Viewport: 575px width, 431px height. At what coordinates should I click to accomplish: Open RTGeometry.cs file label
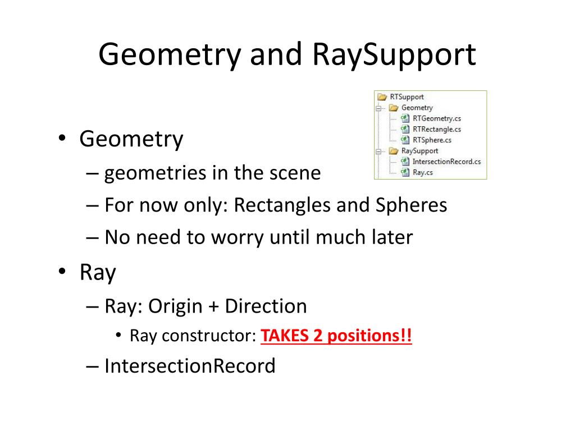(437, 118)
